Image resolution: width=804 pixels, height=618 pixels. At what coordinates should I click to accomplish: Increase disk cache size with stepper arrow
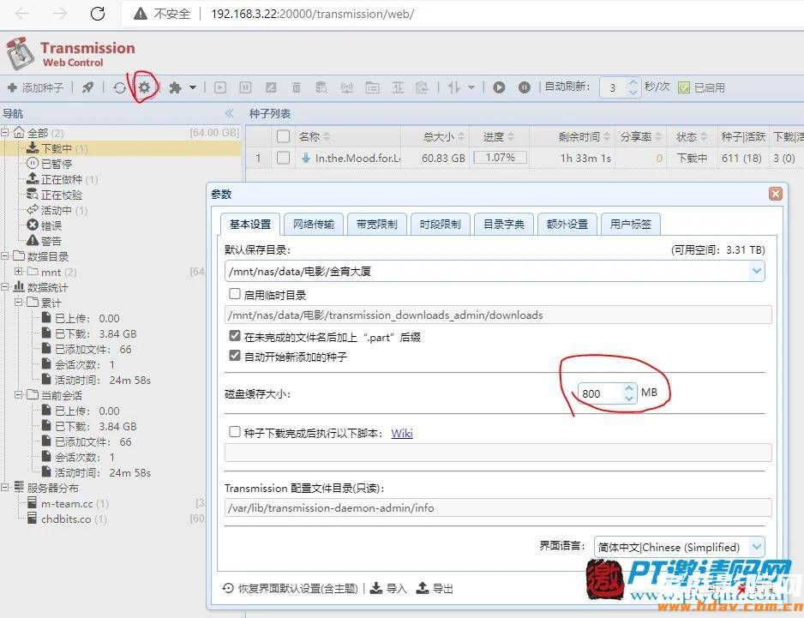click(x=629, y=387)
